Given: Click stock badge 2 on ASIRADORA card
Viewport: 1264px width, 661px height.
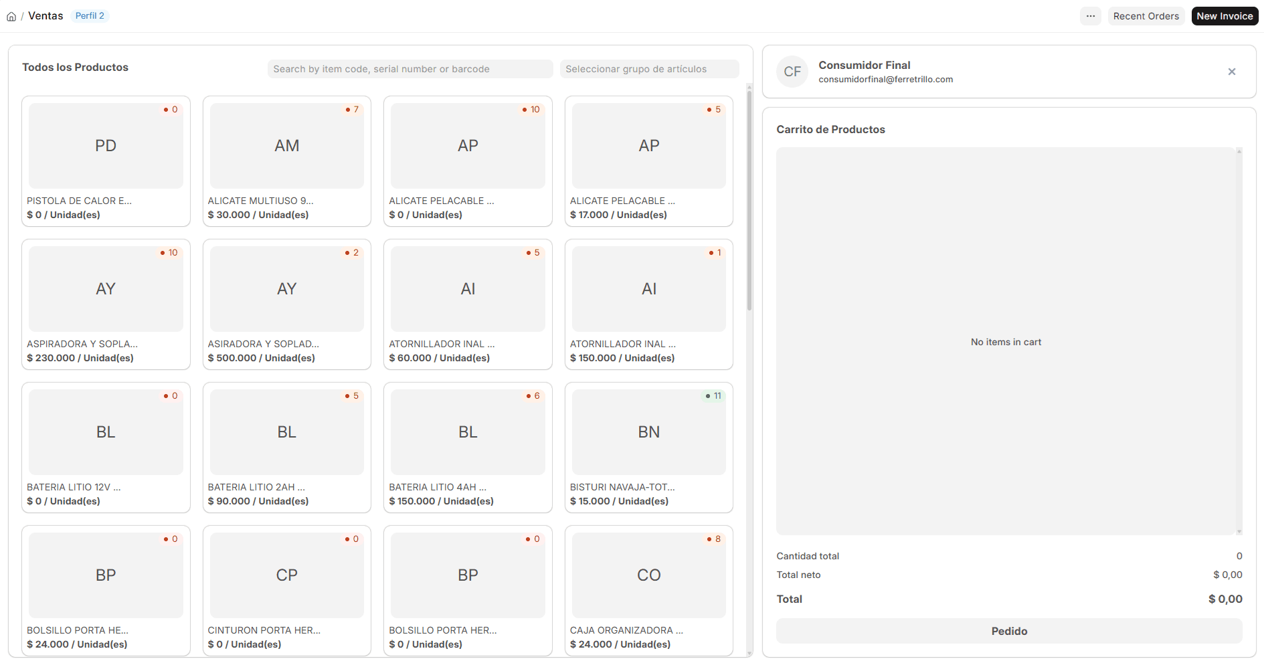Looking at the screenshot, I should click(351, 253).
